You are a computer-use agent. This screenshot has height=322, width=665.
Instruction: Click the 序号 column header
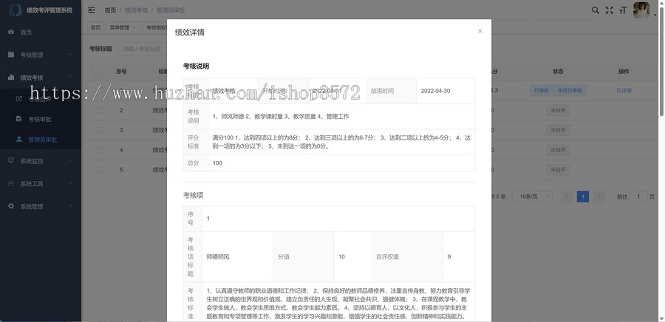(x=121, y=72)
